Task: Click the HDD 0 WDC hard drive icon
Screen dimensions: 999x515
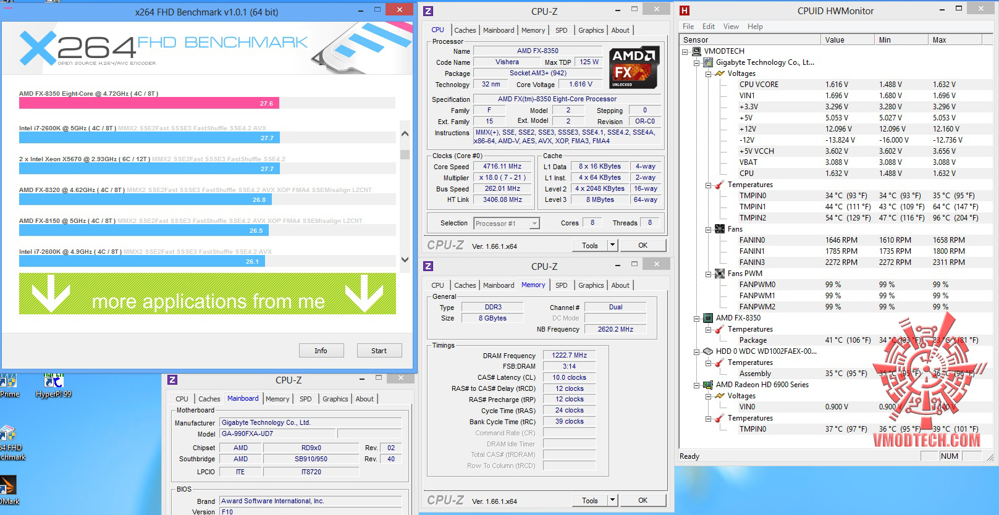Action: 709,351
